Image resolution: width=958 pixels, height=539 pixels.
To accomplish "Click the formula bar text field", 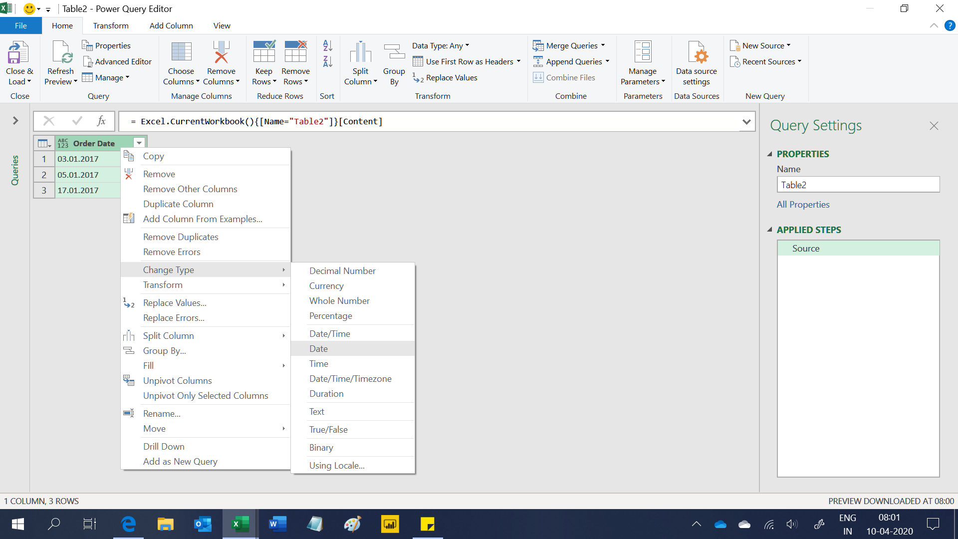I will coord(429,121).
